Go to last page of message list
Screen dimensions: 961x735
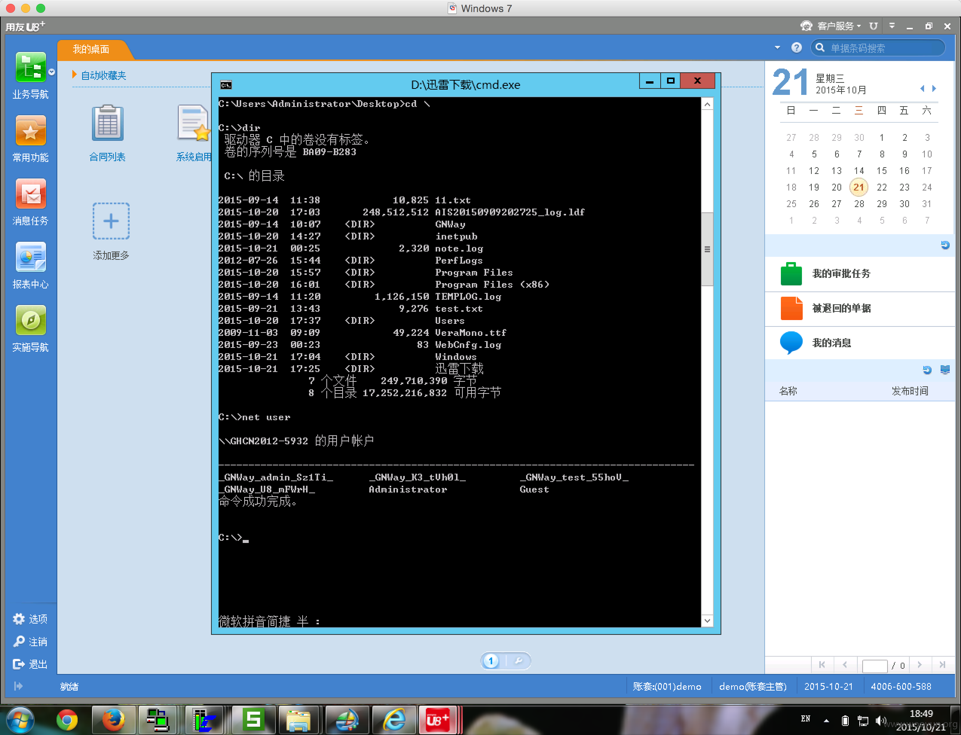[x=942, y=665]
